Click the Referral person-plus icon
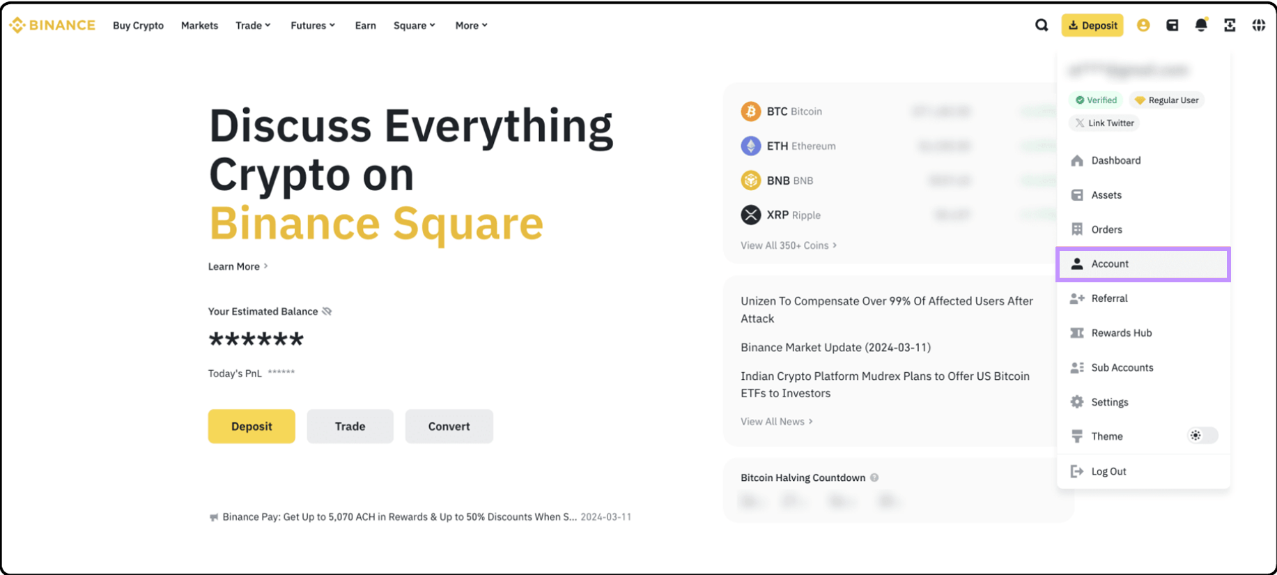This screenshot has width=1277, height=575. pos(1077,298)
